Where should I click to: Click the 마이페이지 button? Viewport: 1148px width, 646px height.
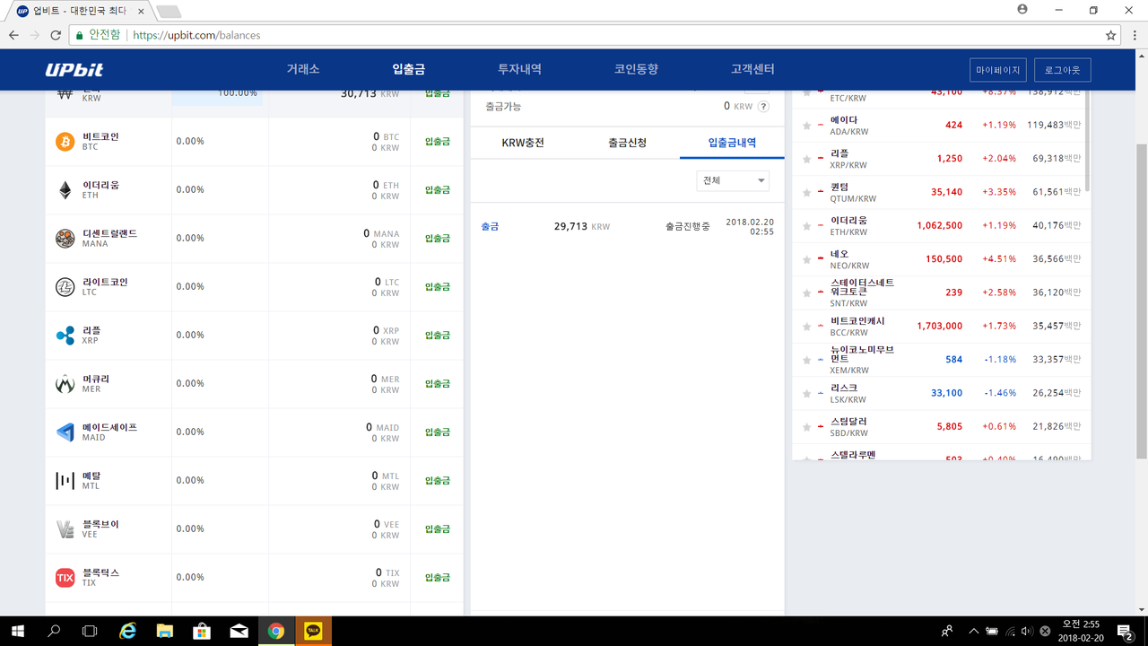pyautogui.click(x=998, y=70)
